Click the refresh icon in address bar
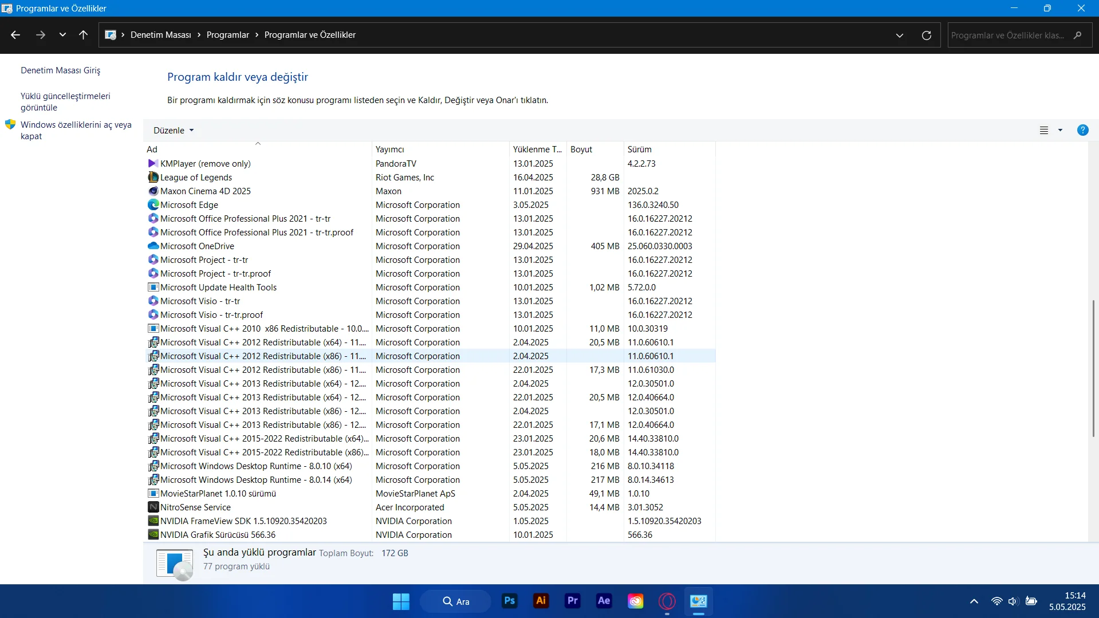The width and height of the screenshot is (1099, 618). coord(926,35)
